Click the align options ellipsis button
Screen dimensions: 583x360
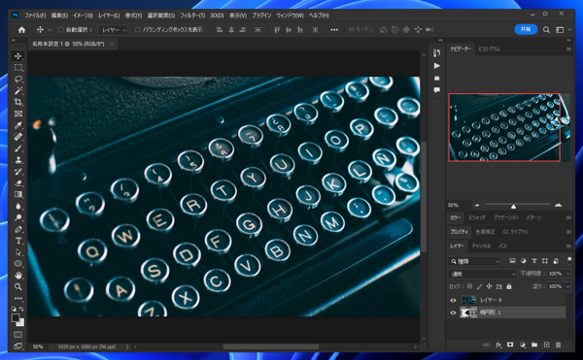coord(334,30)
